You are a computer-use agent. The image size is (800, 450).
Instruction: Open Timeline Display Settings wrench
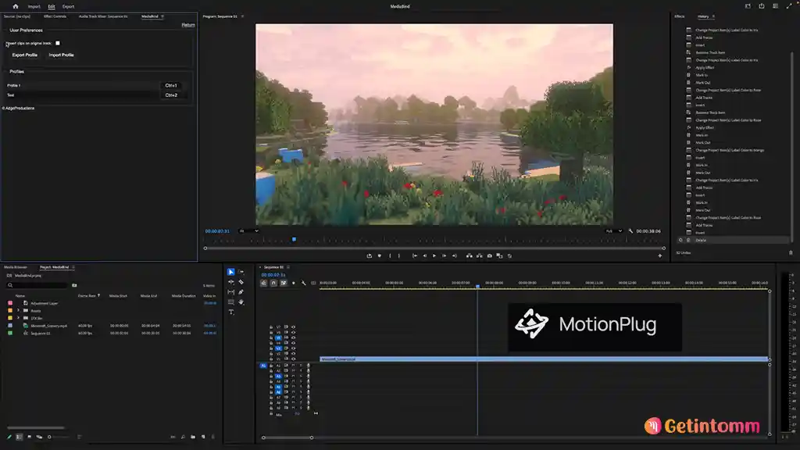(304, 283)
